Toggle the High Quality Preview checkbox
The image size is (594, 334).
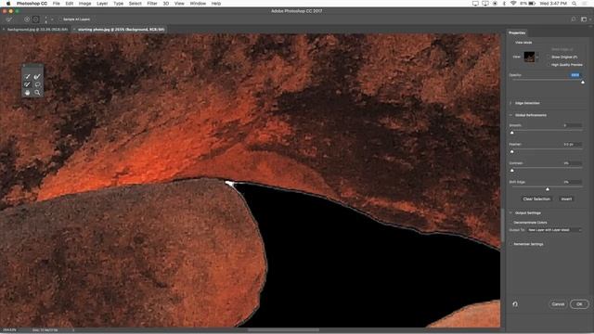[x=549, y=65]
